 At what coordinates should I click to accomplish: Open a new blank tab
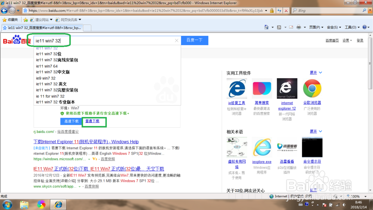coord(87,28)
